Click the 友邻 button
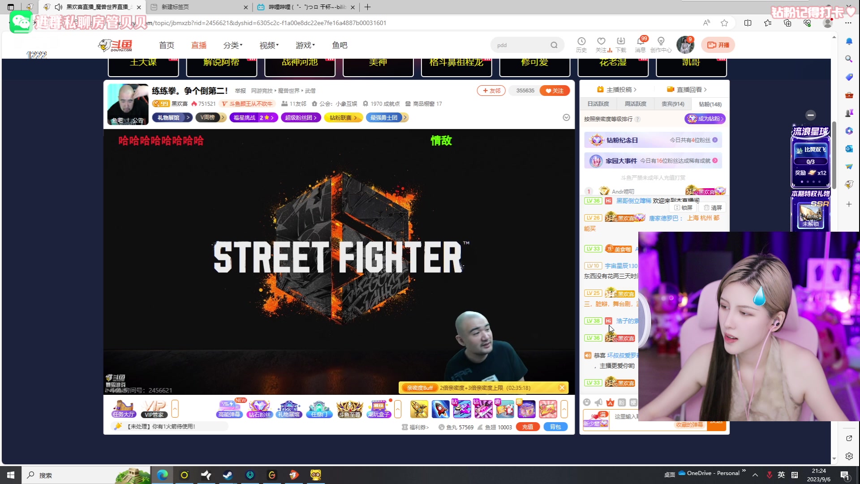The image size is (860, 484). tap(491, 91)
